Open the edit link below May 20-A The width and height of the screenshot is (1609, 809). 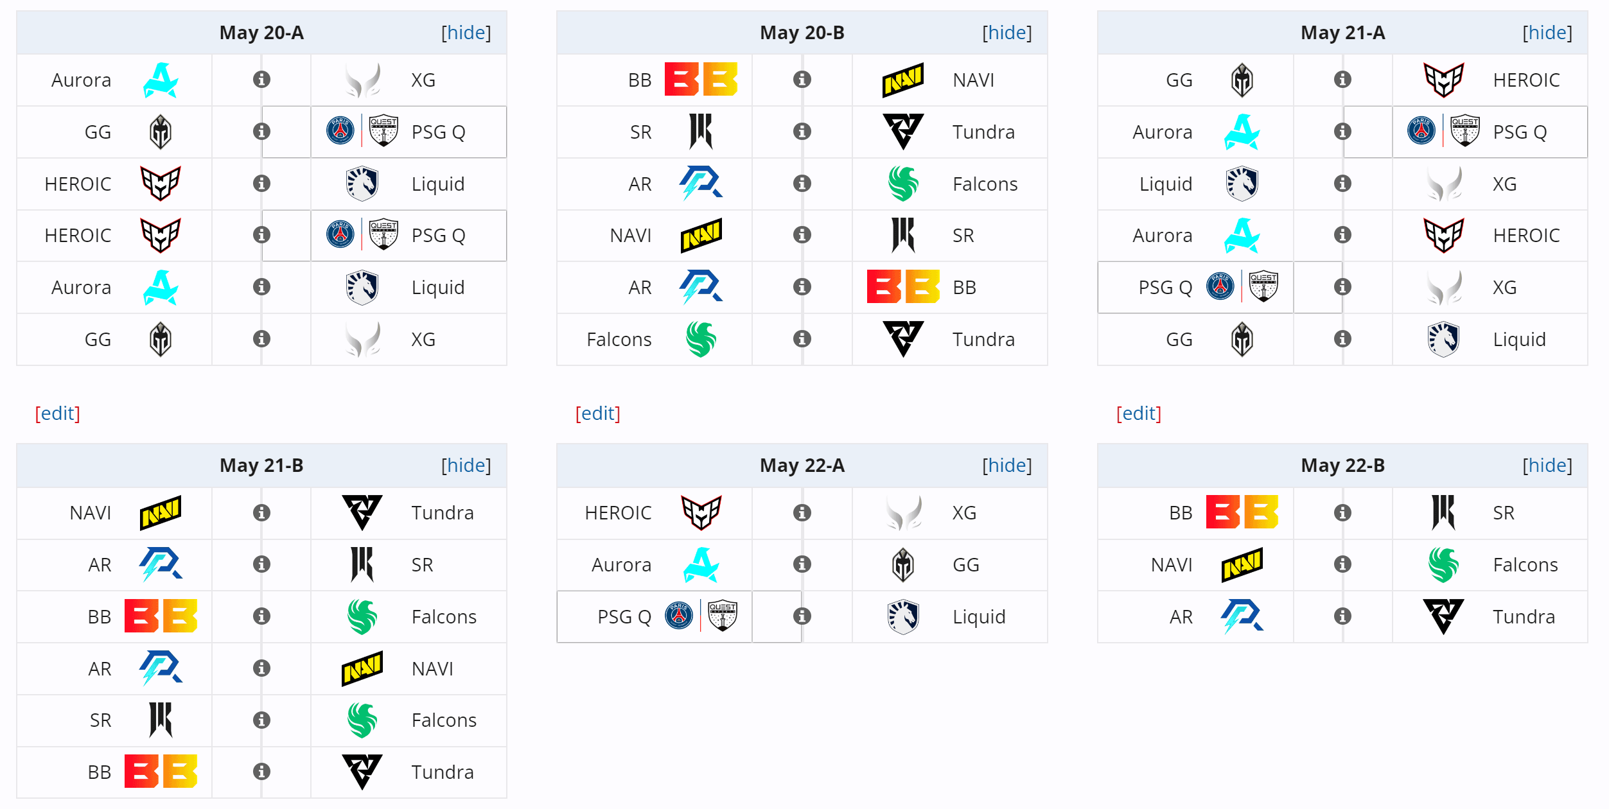58,413
